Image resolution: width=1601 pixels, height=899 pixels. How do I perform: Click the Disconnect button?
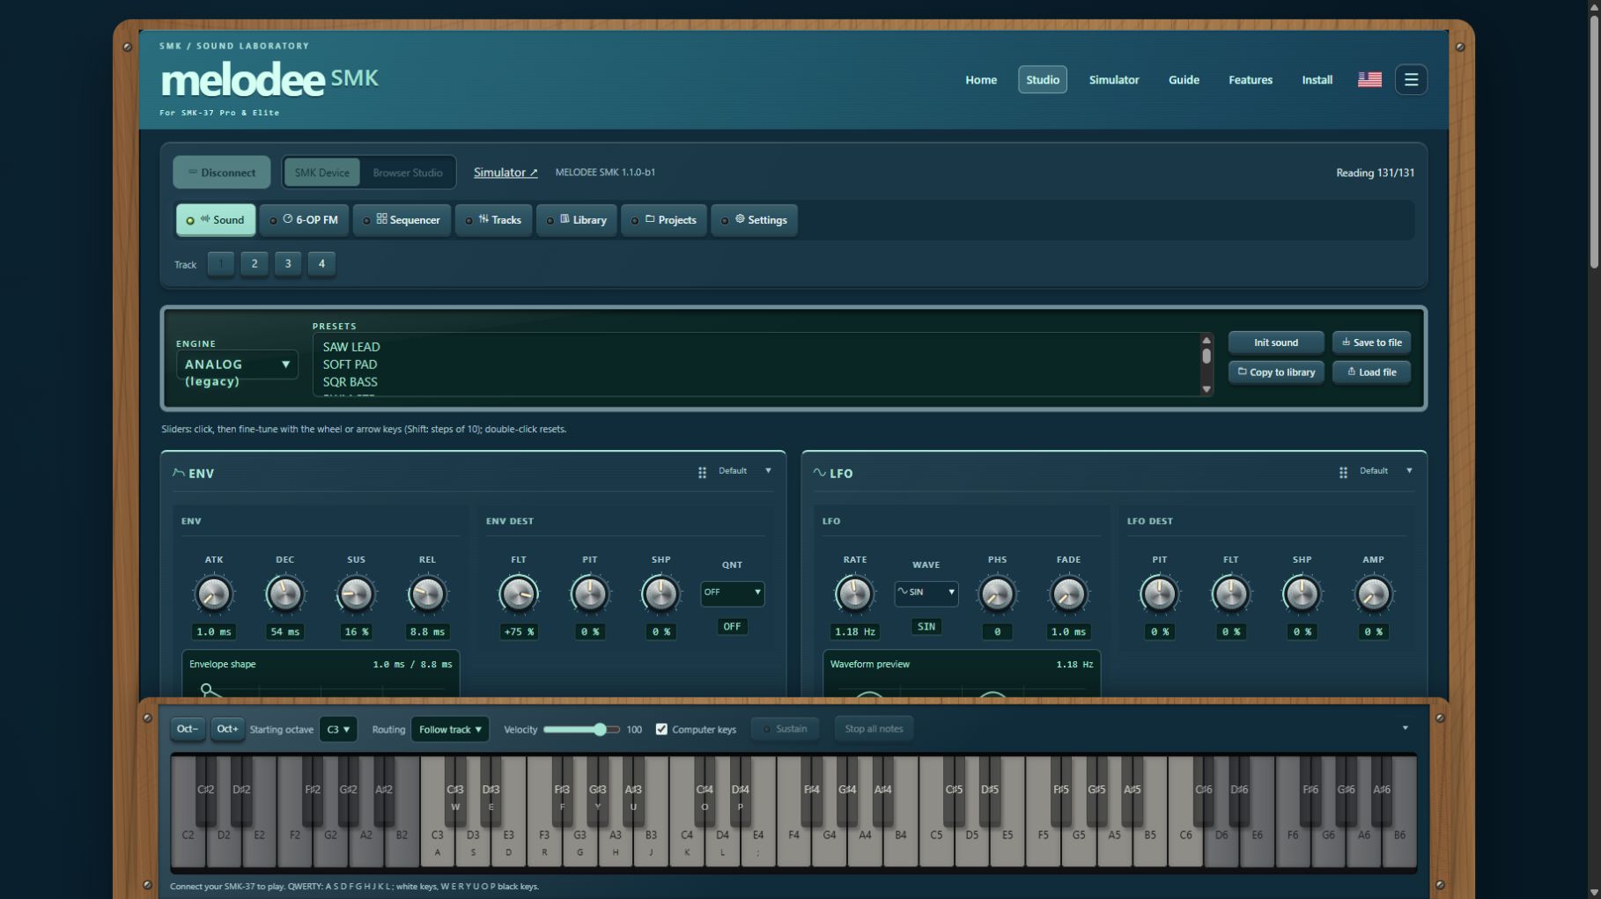(222, 173)
